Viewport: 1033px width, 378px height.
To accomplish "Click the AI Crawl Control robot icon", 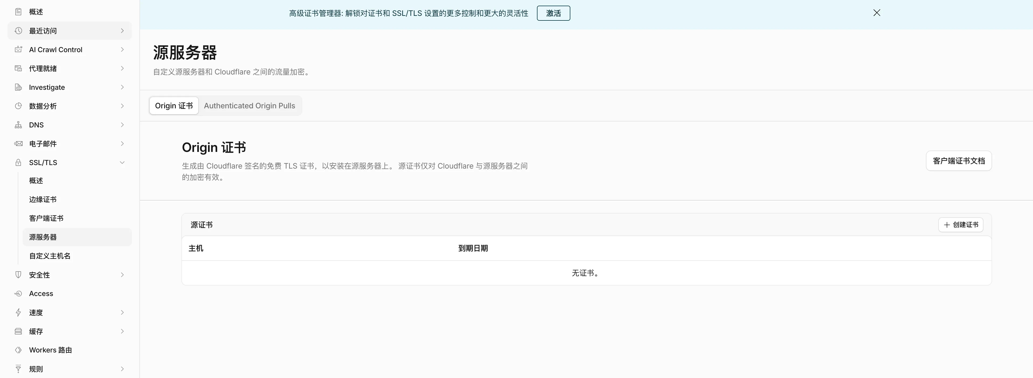I will 18,50.
